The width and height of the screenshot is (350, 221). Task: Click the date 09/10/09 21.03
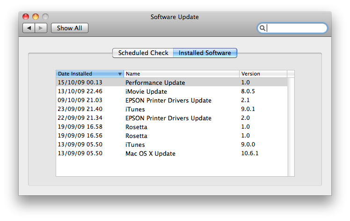pyautogui.click(x=80, y=100)
